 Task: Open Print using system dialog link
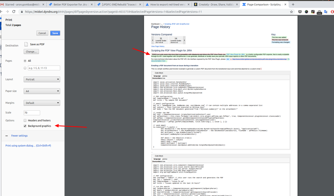pos(28,146)
